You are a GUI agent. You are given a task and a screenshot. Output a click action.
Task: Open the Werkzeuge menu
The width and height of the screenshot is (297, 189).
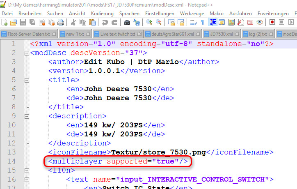click(192, 14)
